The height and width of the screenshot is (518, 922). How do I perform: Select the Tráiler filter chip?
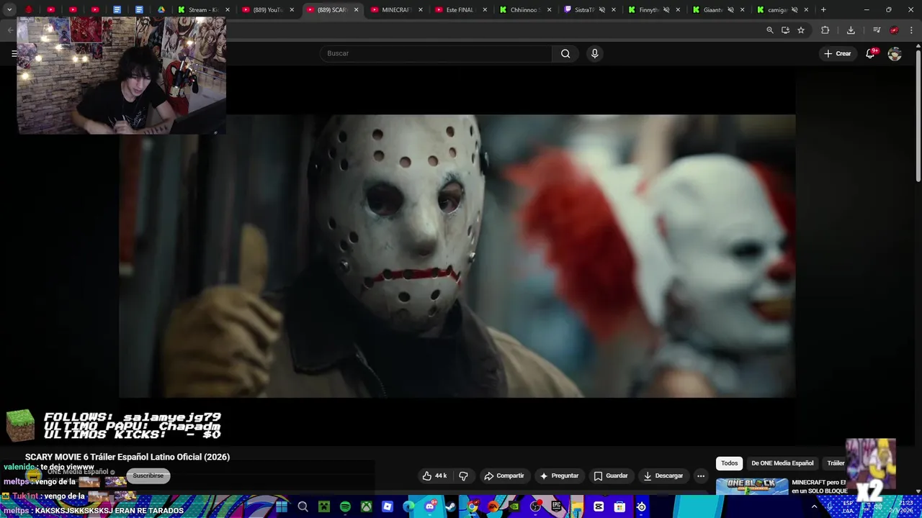tap(836, 463)
